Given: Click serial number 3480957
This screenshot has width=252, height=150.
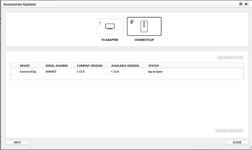Looking at the screenshot, I should point(51,72).
